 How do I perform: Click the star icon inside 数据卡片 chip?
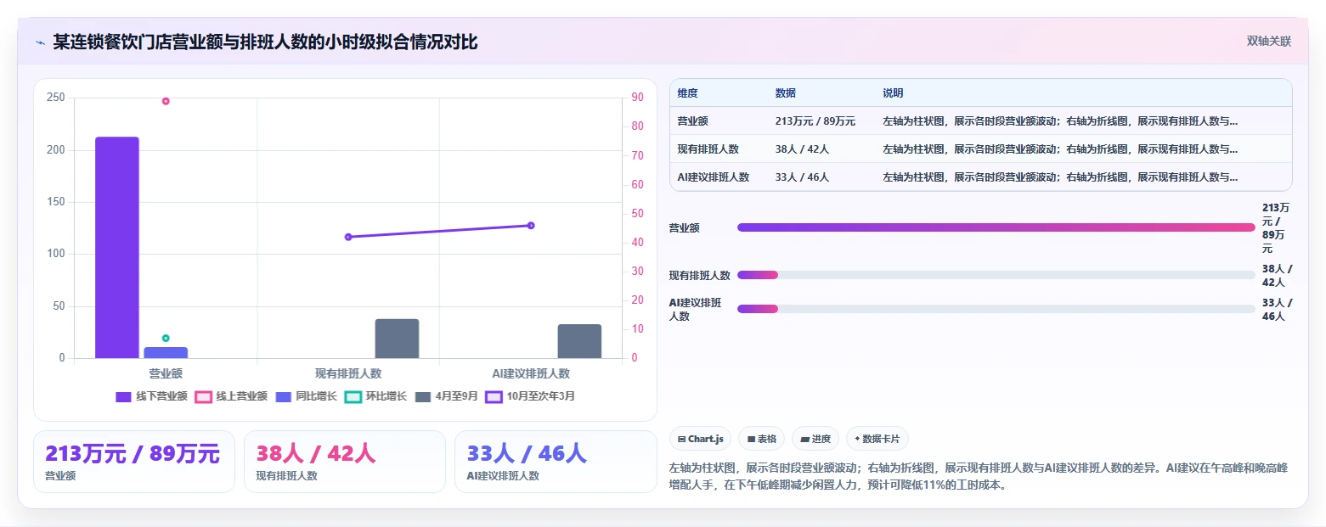point(857,439)
